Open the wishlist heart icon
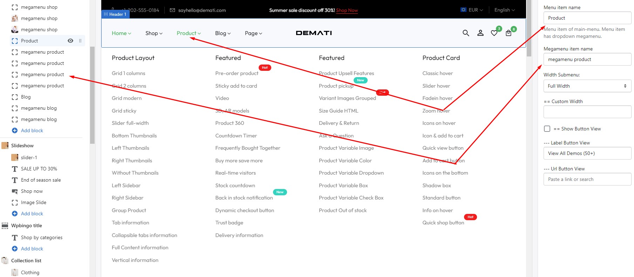 click(x=494, y=33)
